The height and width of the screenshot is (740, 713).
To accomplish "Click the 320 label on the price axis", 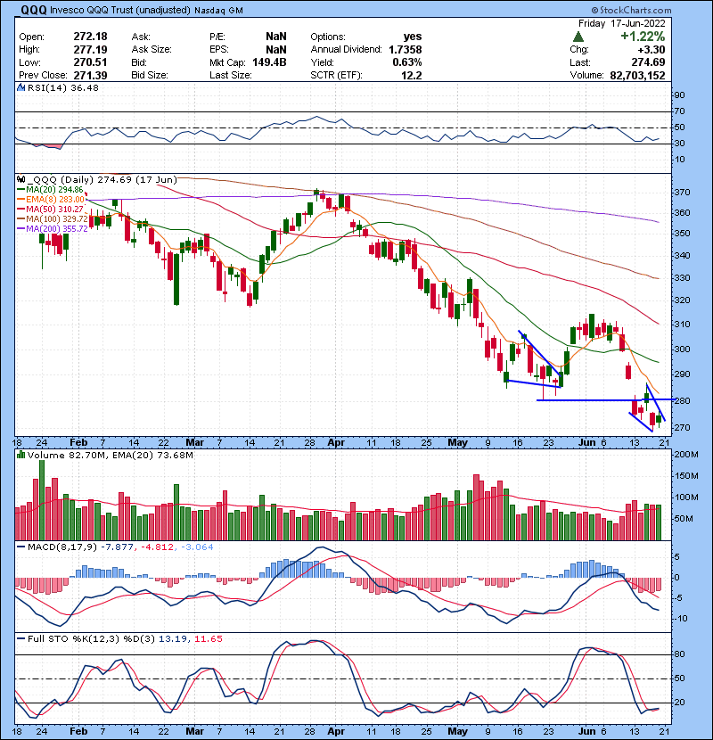I will (x=683, y=300).
